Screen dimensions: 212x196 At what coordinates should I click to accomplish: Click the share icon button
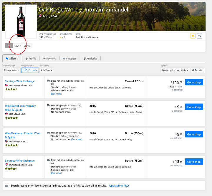click(199, 36)
